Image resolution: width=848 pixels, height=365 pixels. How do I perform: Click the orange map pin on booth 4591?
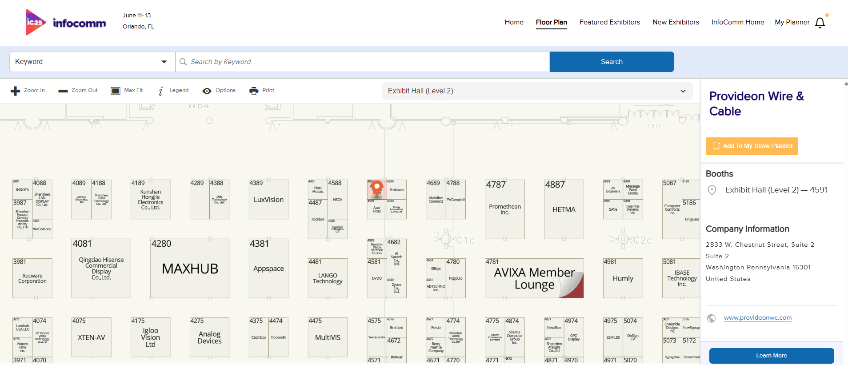[x=377, y=188]
